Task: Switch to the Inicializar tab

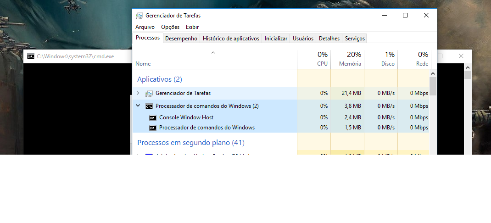Action: (276, 39)
